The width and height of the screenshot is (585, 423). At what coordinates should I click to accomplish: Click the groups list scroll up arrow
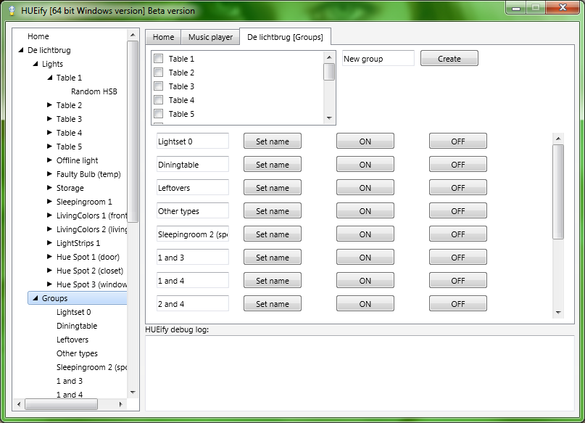pos(558,139)
